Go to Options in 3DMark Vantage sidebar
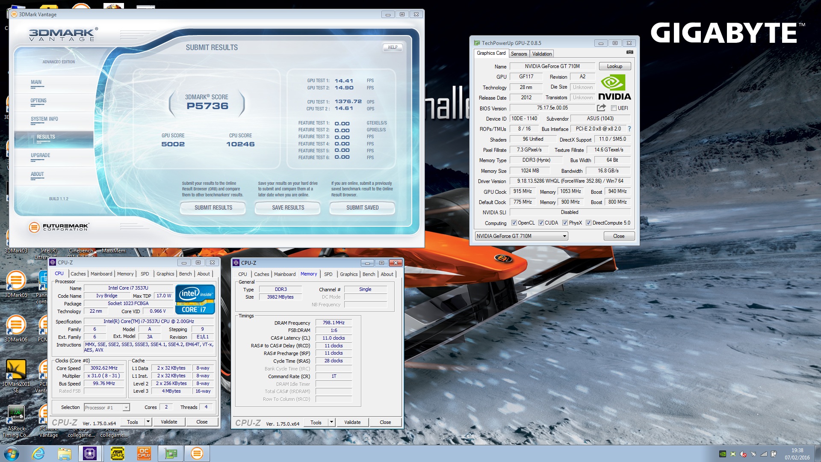This screenshot has height=462, width=821. point(38,101)
